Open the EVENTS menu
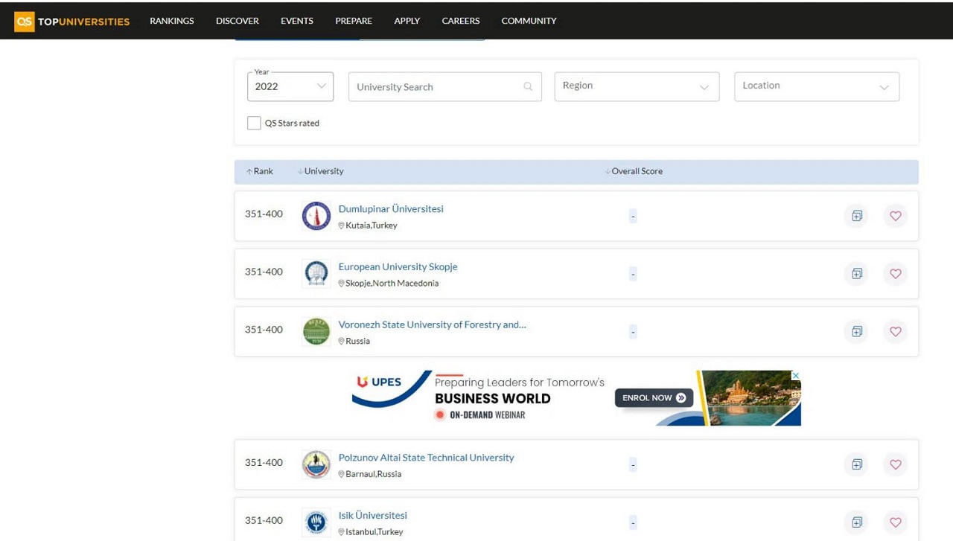 tap(297, 21)
